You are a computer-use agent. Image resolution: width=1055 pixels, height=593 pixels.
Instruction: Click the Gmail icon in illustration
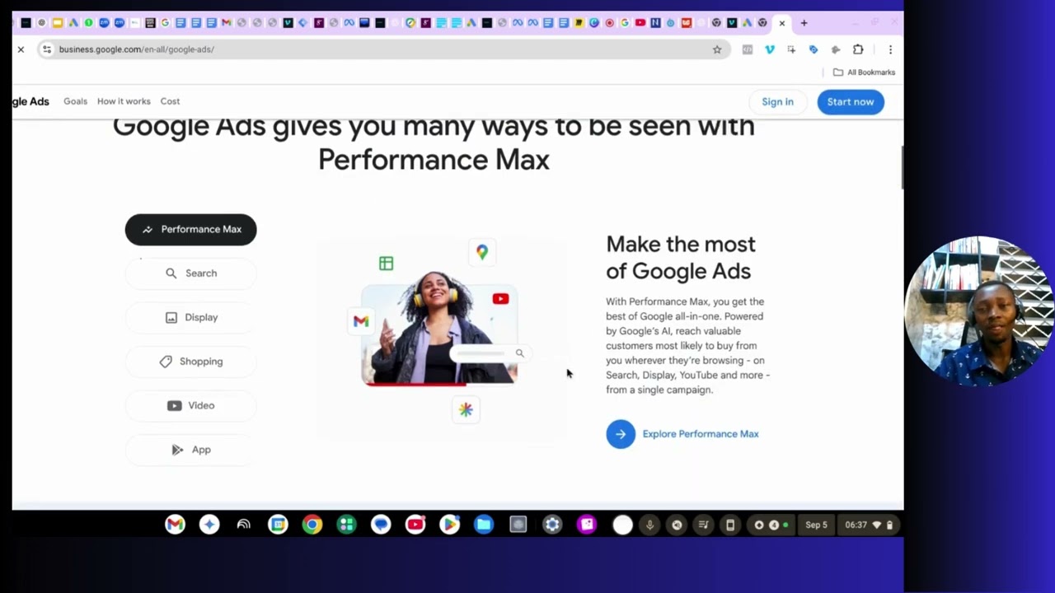coord(361,321)
